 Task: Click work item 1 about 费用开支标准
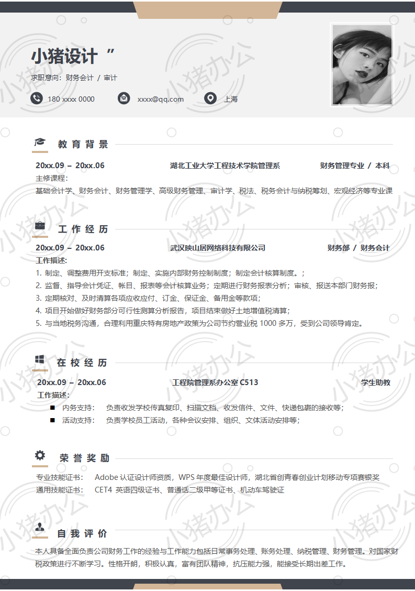170,273
